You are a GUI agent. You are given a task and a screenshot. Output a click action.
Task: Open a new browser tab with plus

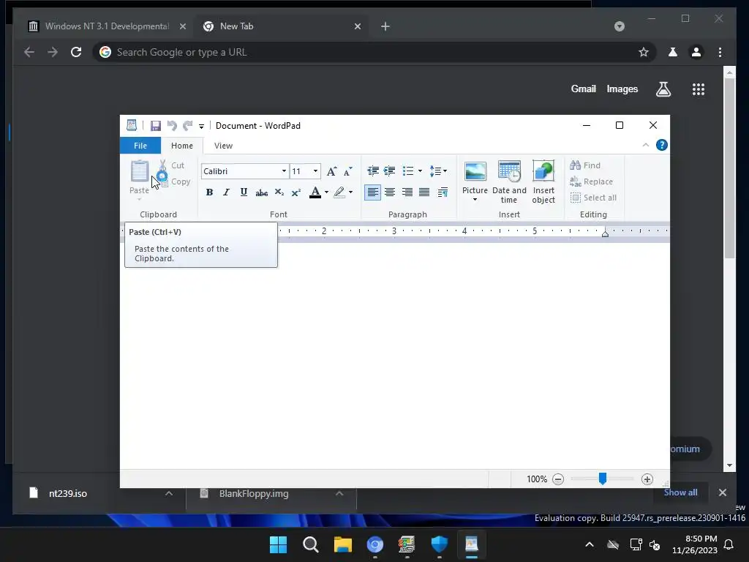(x=385, y=27)
